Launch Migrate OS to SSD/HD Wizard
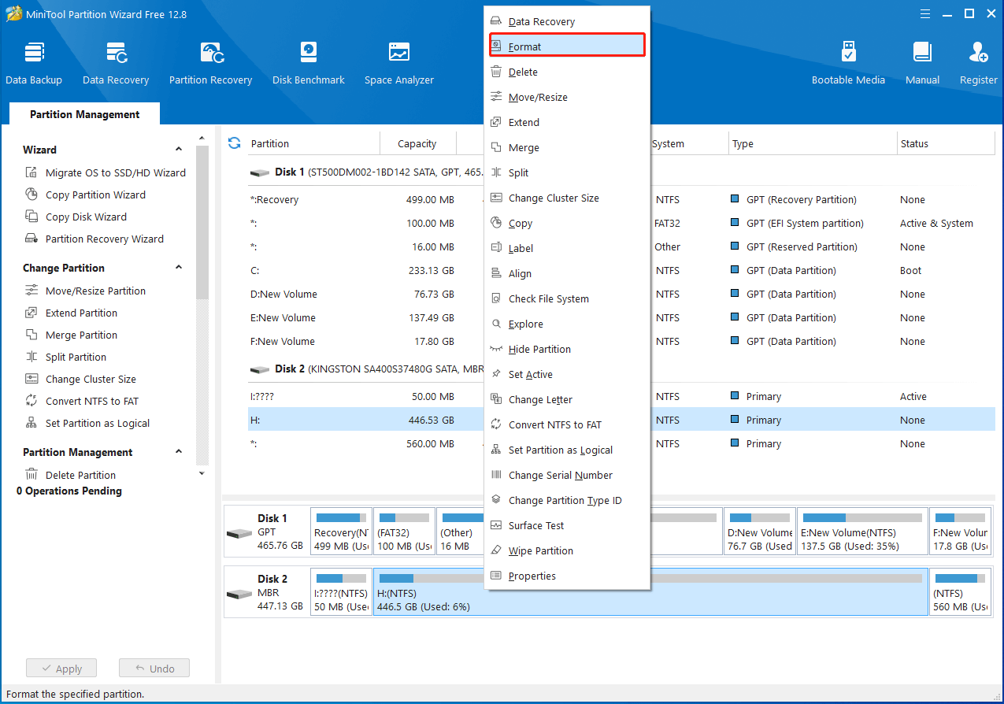Viewport: 1004px width, 704px height. pos(106,172)
